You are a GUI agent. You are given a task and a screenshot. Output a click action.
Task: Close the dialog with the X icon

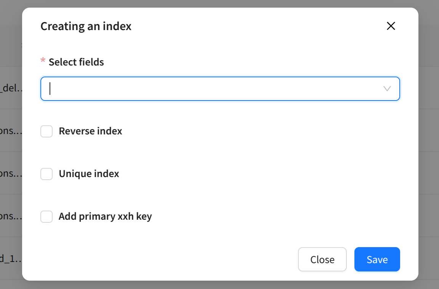391,26
